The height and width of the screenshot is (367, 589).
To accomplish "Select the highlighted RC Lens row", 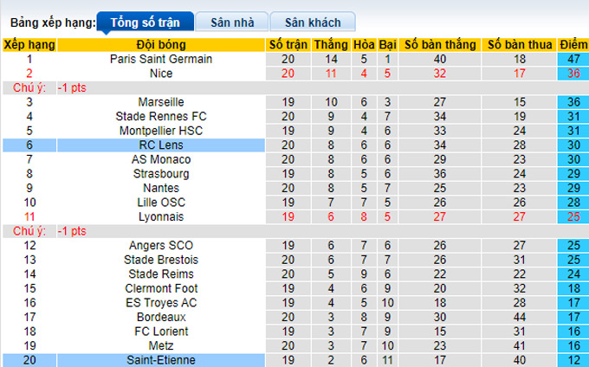I will 161,145.
